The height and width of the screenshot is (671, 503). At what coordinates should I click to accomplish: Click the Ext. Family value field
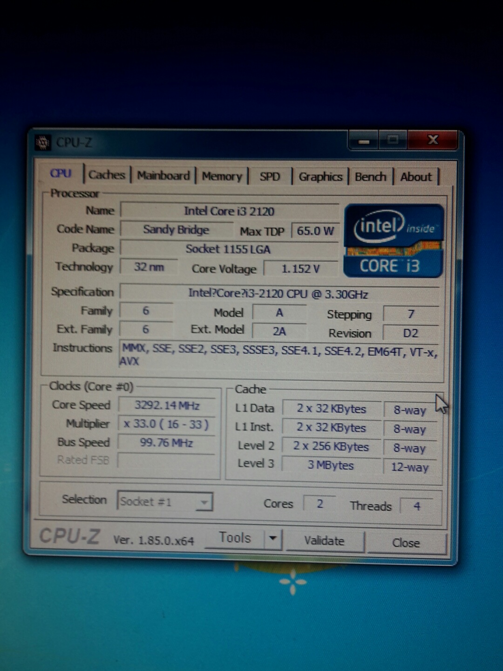pyautogui.click(x=146, y=329)
